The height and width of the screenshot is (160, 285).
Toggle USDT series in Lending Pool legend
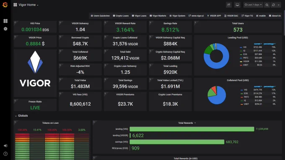246,65
